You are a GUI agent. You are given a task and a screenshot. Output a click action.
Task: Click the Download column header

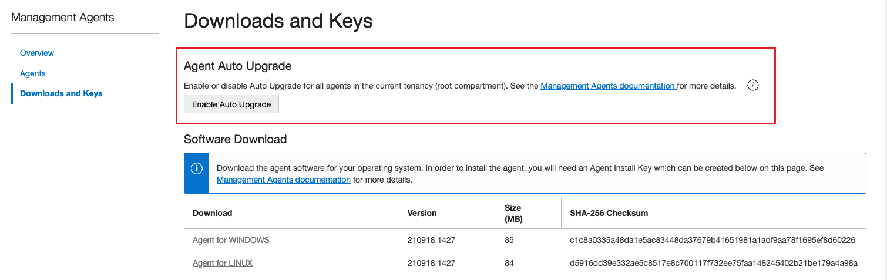213,213
